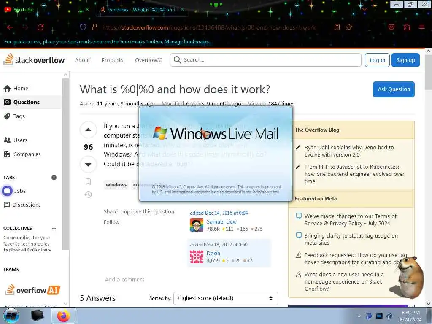Open Jobs in the sidebar
This screenshot has height=324, width=432.
20,191
